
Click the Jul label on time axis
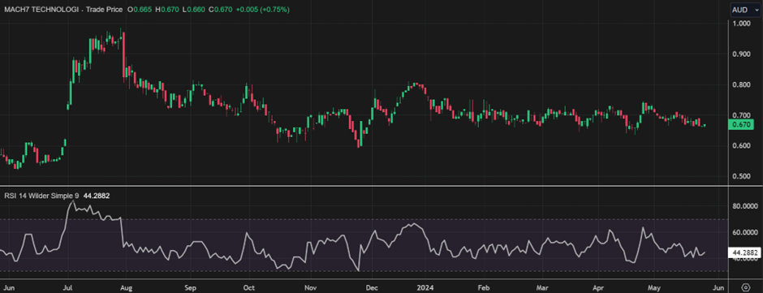click(68, 287)
